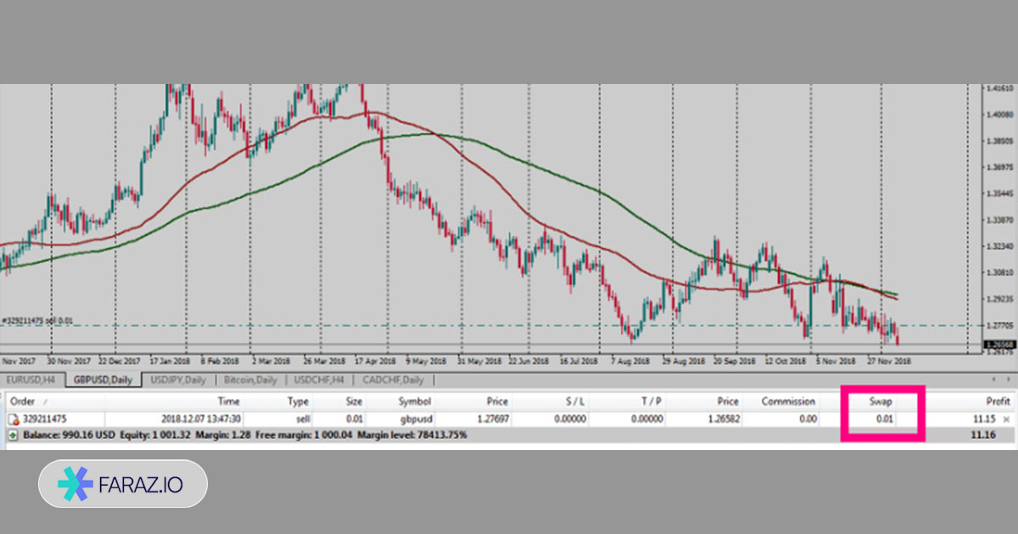Click the Commission column header
Screen dimensions: 1018x534
pyautogui.click(x=788, y=401)
